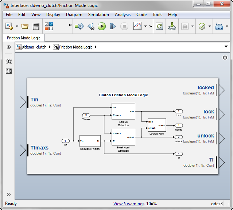Click the Open folder icon
The width and height of the screenshot is (233, 210).
pyautogui.click(x=25, y=26)
